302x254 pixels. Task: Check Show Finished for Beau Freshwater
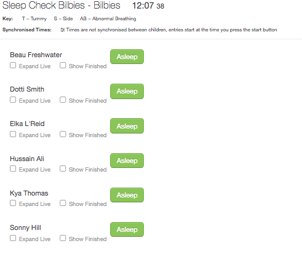click(x=63, y=65)
